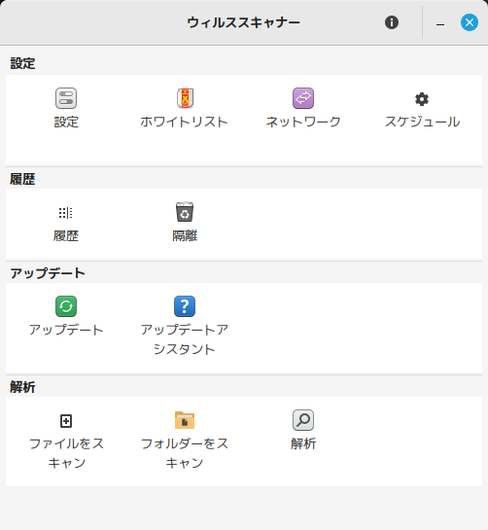
Task: Show the info about dialog icon
Action: point(392,22)
